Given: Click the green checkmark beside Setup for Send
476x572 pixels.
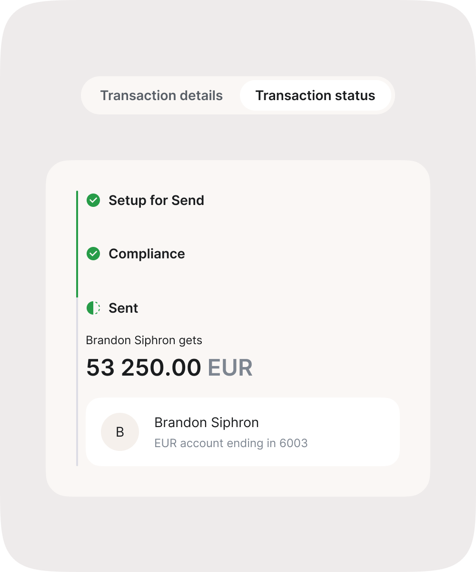Looking at the screenshot, I should (x=93, y=201).
